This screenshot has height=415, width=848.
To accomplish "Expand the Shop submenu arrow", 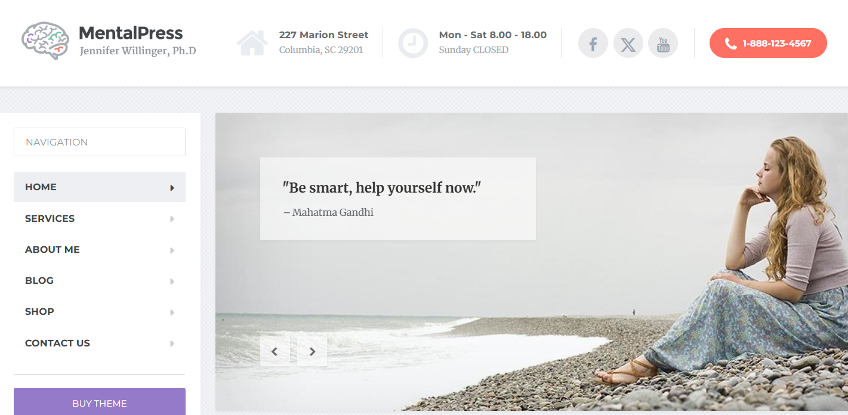I will coord(172,312).
